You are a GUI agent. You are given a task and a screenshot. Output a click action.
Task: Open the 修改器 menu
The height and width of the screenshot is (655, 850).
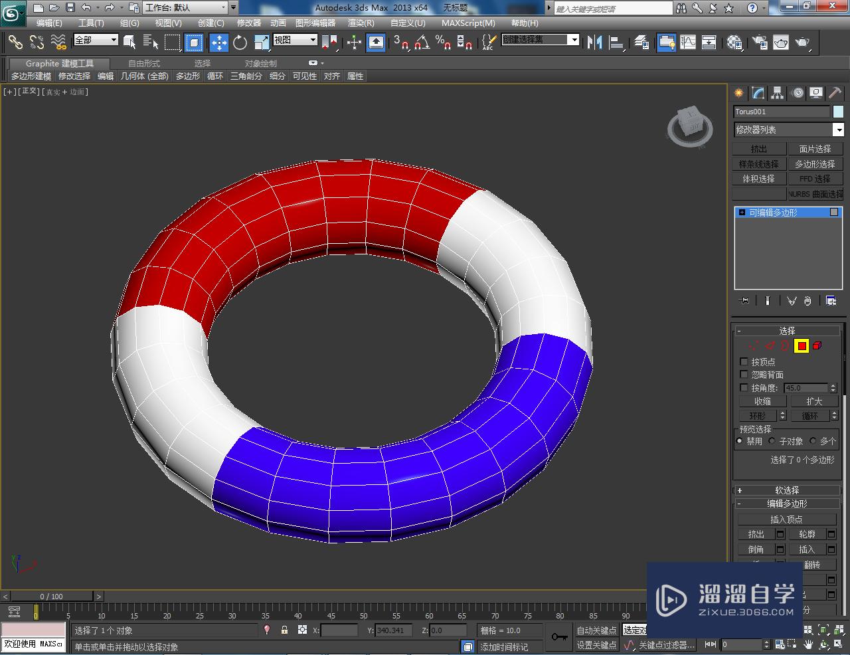click(249, 23)
